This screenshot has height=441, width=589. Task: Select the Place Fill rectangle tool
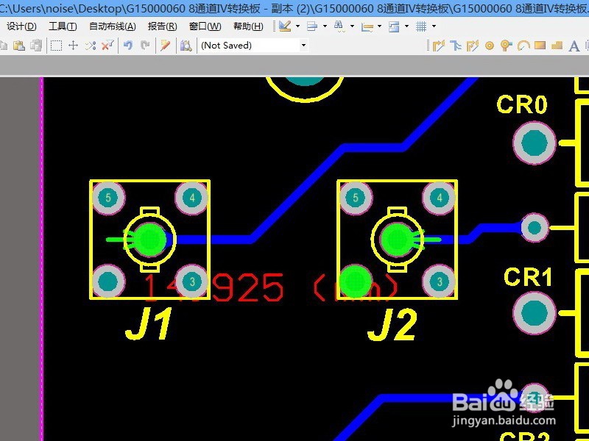(540, 46)
